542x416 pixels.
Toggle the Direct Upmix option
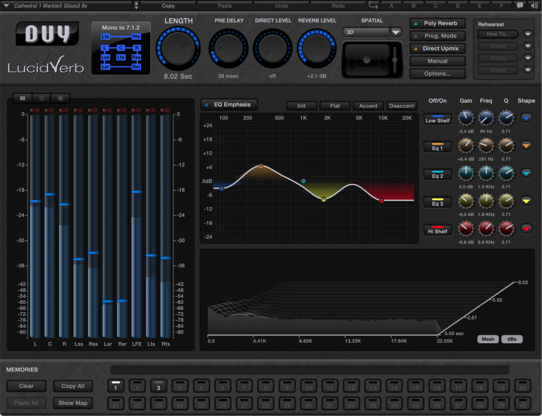[437, 49]
